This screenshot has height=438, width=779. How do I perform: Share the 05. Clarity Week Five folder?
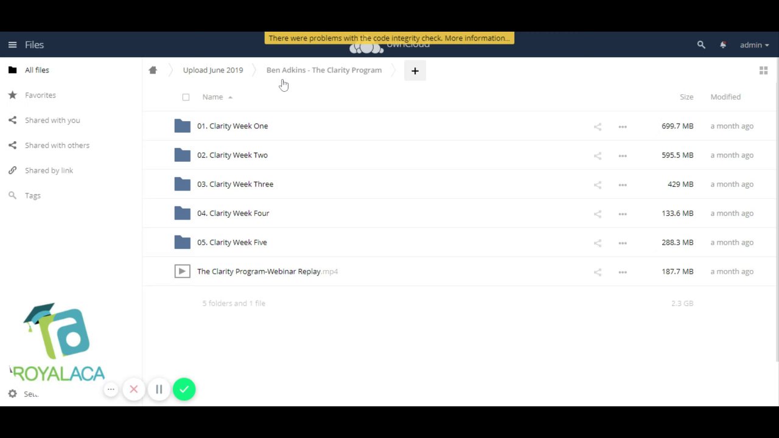598,243
